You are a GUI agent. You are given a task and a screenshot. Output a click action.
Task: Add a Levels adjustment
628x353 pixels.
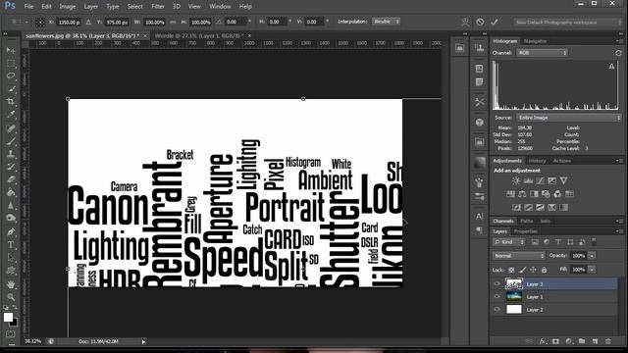coord(528,180)
